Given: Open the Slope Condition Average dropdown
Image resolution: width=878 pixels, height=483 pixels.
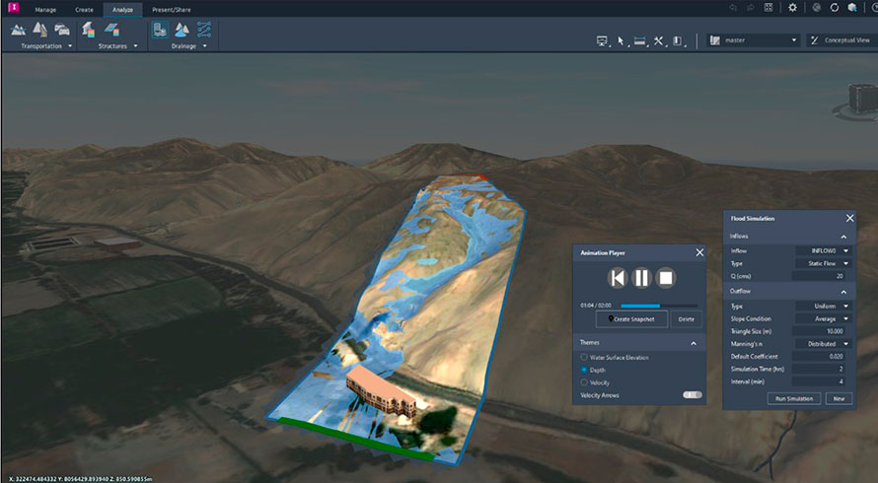Looking at the screenshot, I should point(823,318).
